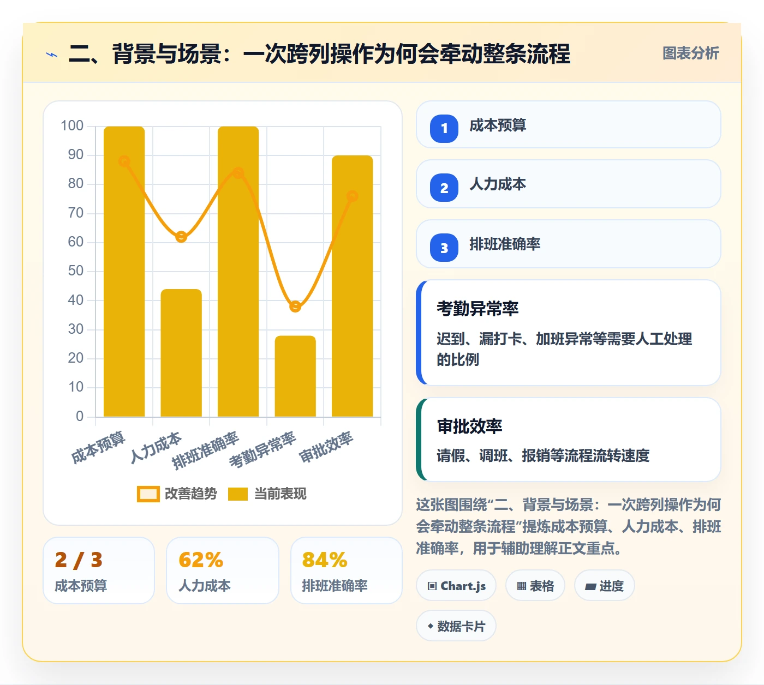The width and height of the screenshot is (764, 685).
Task: Click the text 请假、调班、报销等流程流转速度
Action: tap(543, 455)
